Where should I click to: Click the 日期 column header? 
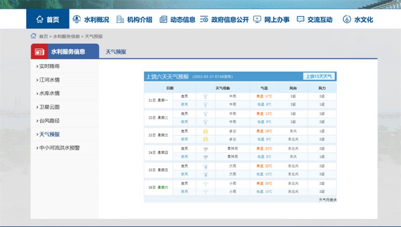click(170, 88)
